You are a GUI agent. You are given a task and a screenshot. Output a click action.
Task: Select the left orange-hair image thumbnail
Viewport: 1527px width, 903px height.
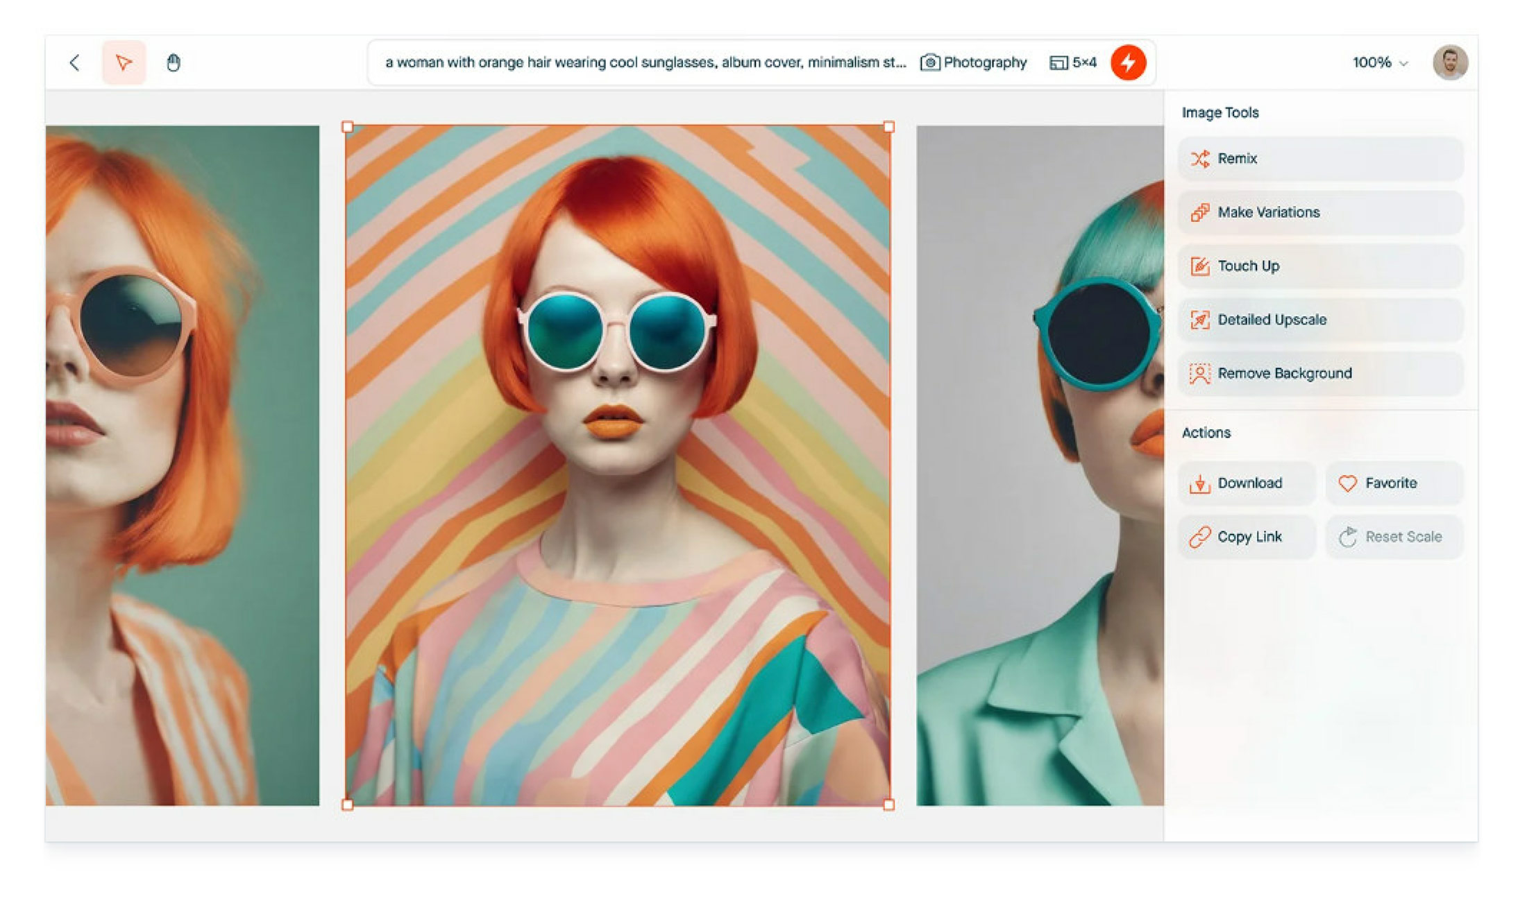(x=182, y=465)
